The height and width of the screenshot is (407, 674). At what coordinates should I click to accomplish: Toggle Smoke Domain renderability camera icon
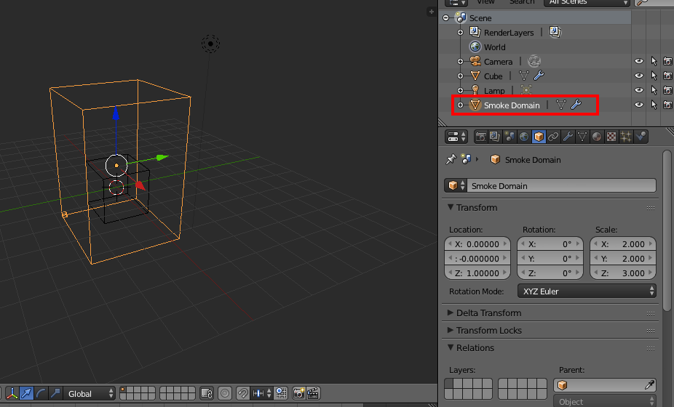coord(667,105)
